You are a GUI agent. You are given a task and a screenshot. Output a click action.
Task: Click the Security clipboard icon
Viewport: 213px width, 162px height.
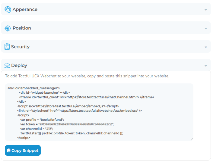pyautogui.click(x=7, y=46)
